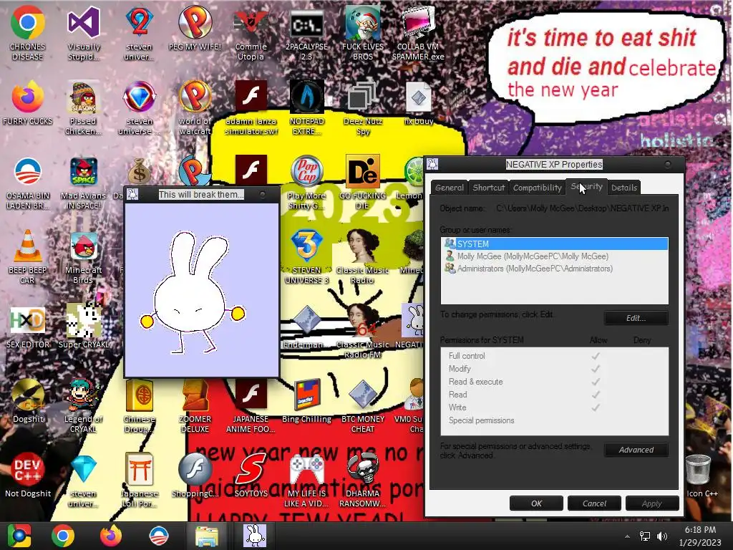Open the BTC MONEY CHEAT desktop icon
Image resolution: width=733 pixels, height=550 pixels.
363,405
